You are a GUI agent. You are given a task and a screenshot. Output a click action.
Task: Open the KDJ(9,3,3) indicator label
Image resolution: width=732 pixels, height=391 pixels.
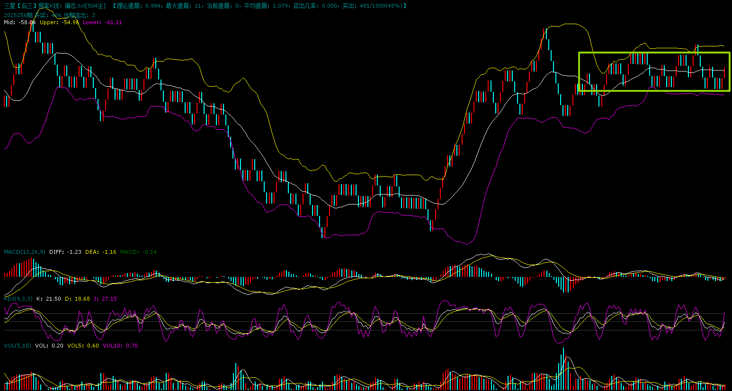pos(18,299)
